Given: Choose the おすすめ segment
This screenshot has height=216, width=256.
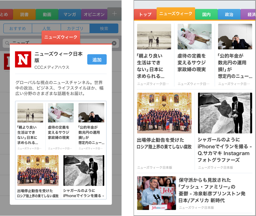Looking at the screenshot, I should pyautogui.click(x=18, y=28).
